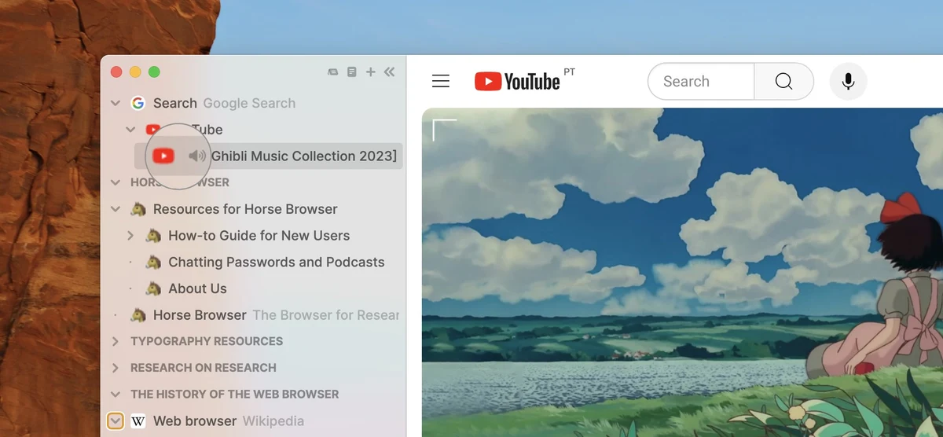Go to YouTube home via logo

[x=517, y=81]
